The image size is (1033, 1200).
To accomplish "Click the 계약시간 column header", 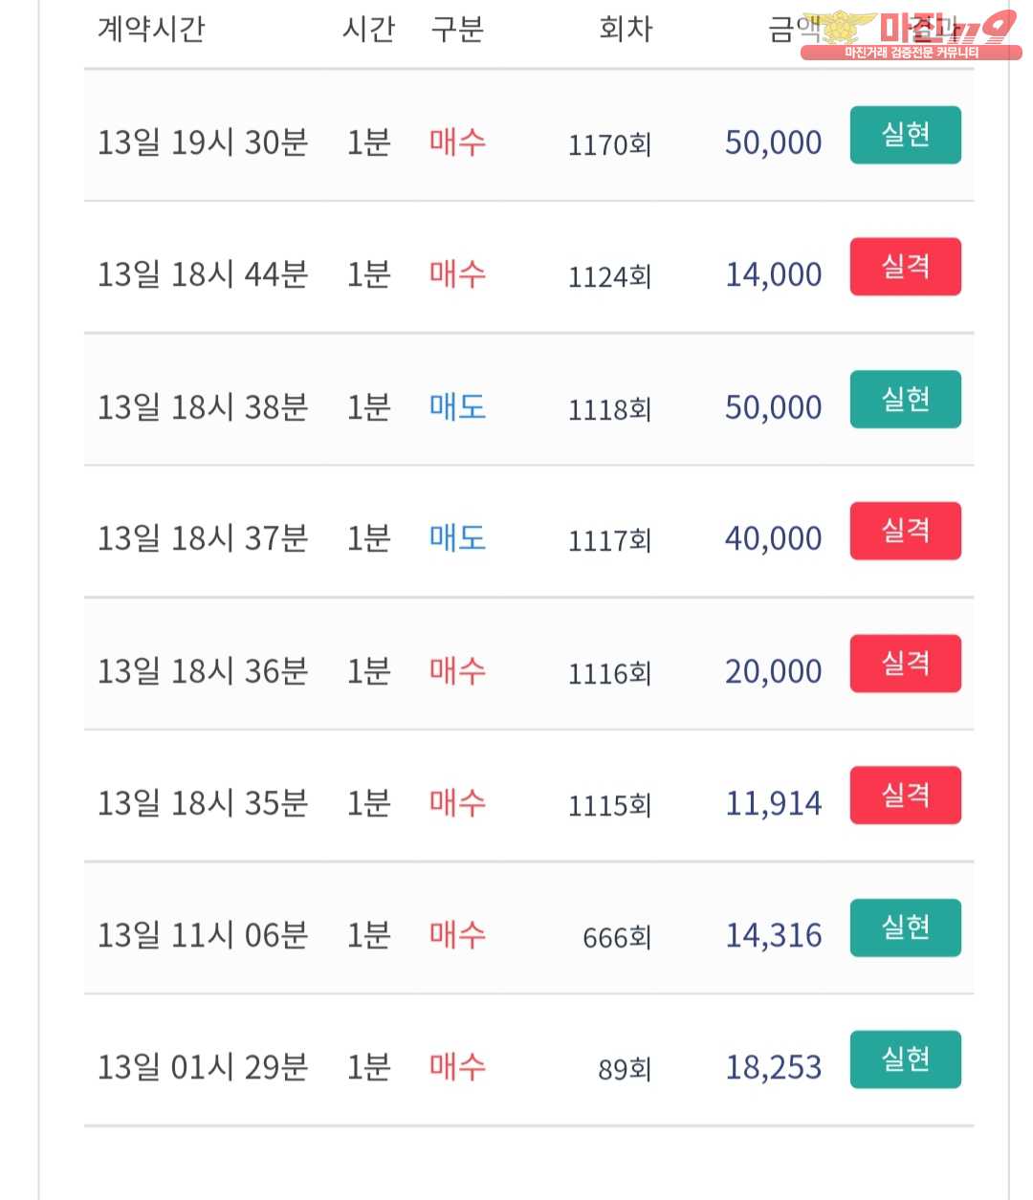I will point(151,29).
